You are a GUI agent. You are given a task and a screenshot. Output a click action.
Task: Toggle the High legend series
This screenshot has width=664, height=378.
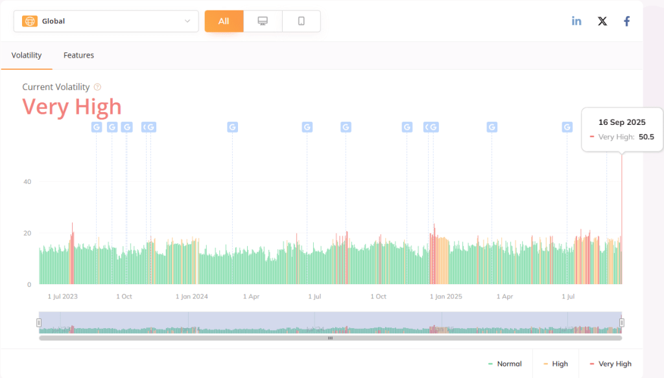556,364
